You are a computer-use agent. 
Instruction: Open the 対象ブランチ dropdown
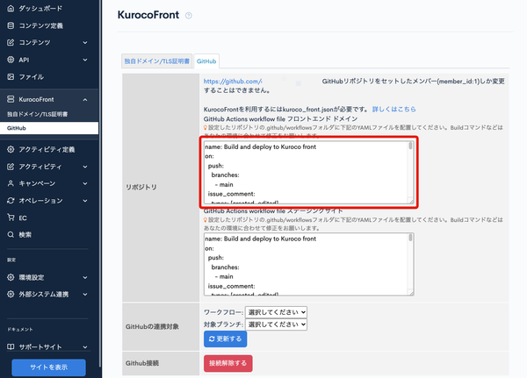276,325
